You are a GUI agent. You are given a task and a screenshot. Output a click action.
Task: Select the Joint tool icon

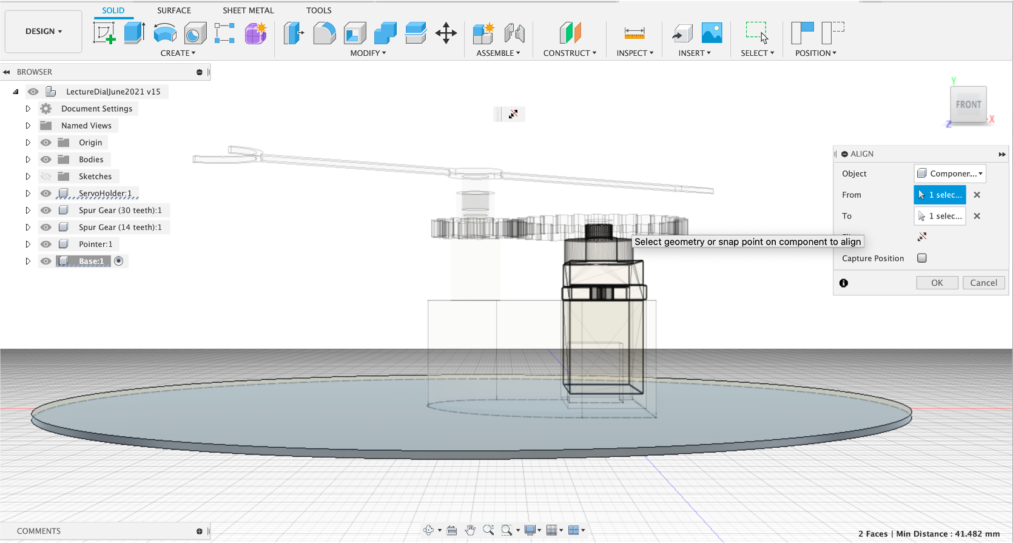point(514,33)
